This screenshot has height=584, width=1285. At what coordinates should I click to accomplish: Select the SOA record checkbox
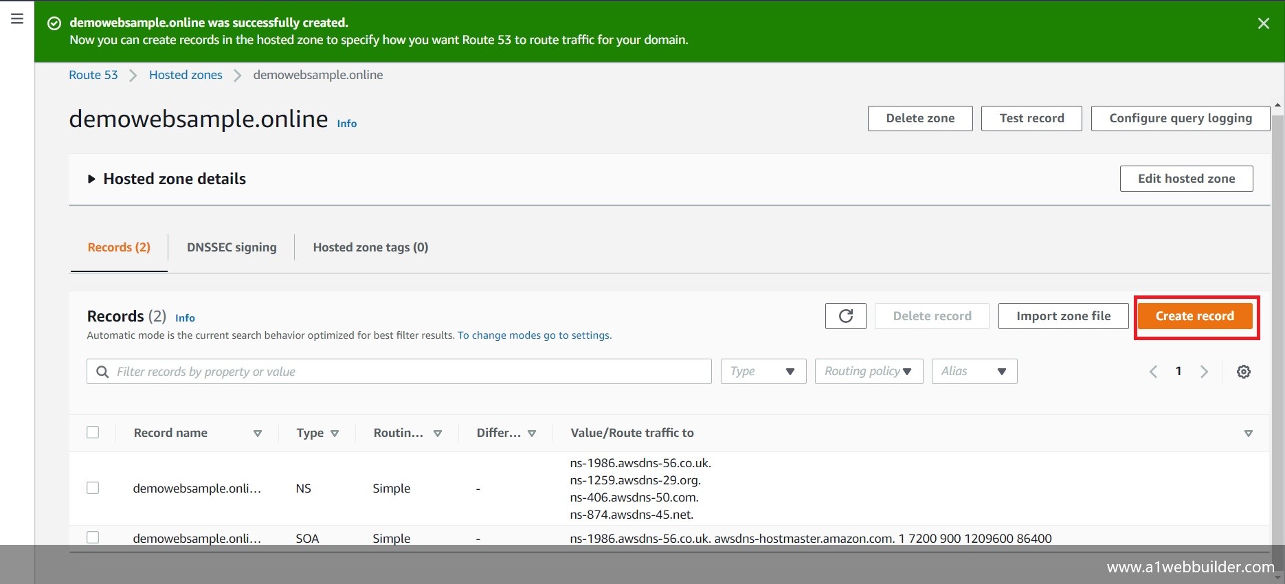[x=93, y=537]
